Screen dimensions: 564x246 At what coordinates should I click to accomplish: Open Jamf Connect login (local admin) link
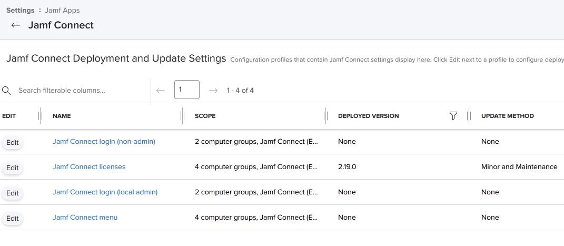[105, 192]
